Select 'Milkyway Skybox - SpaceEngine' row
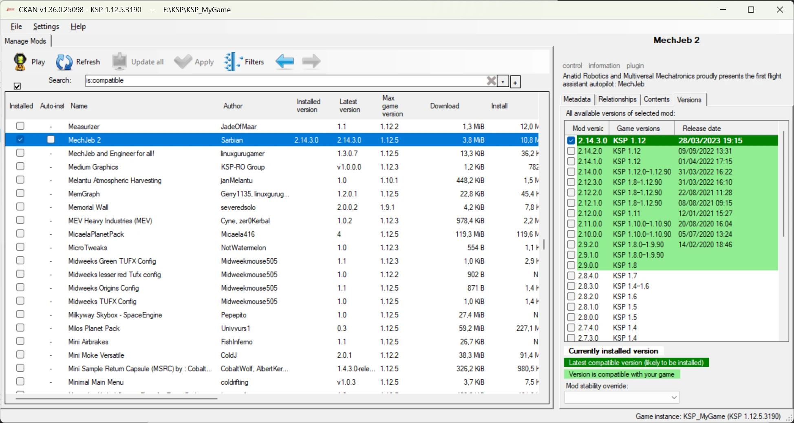 click(x=271, y=315)
